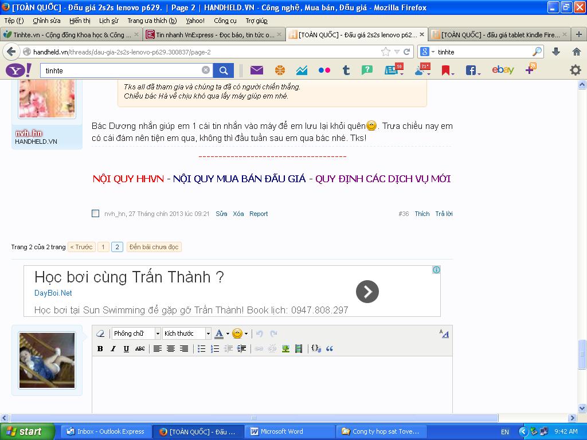Go to page 1 of the thread
The image size is (587, 440).
(103, 247)
